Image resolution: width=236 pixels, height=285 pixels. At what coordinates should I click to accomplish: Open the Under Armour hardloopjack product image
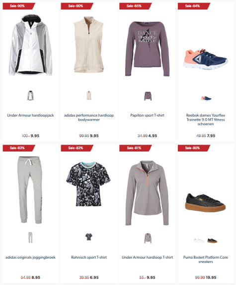tap(30, 45)
